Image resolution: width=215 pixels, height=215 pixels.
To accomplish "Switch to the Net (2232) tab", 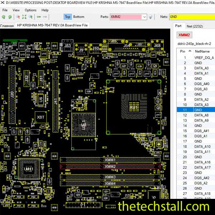I will 195,26.
